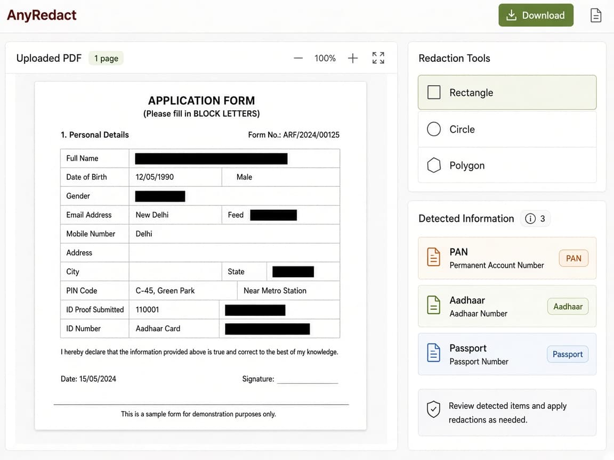Click the 'Permanent Account Number' description
Image resolution: width=614 pixels, height=460 pixels.
click(x=497, y=265)
